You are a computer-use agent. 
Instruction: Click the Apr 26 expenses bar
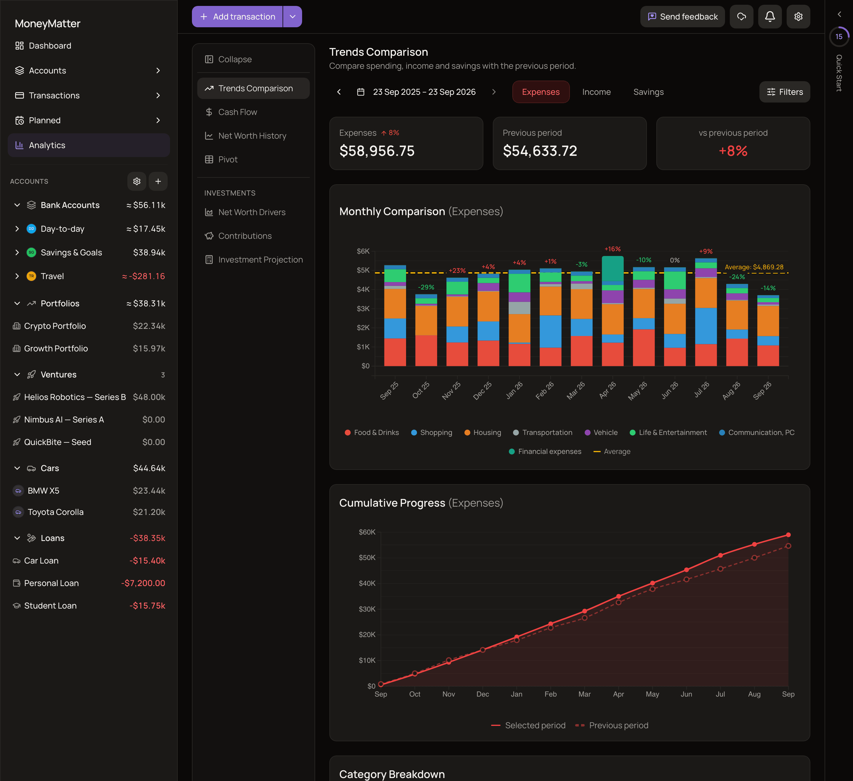(x=612, y=311)
